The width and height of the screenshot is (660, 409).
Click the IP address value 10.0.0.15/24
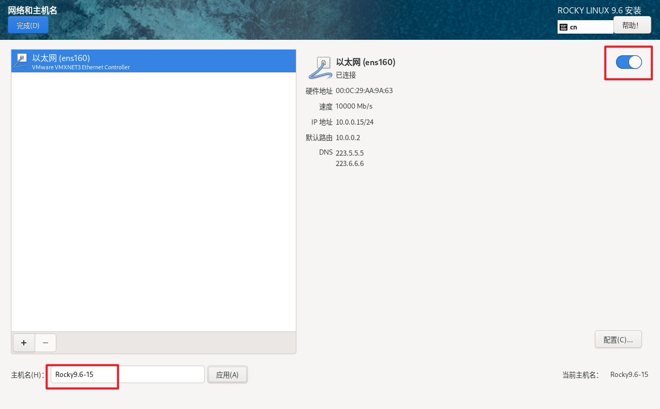[x=354, y=123]
